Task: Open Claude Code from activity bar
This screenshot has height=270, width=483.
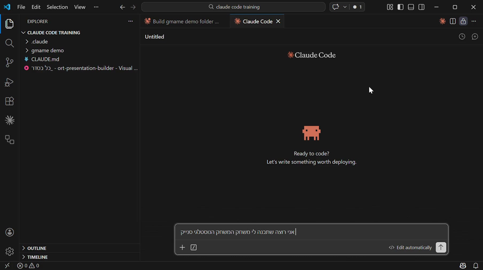Action: click(10, 120)
